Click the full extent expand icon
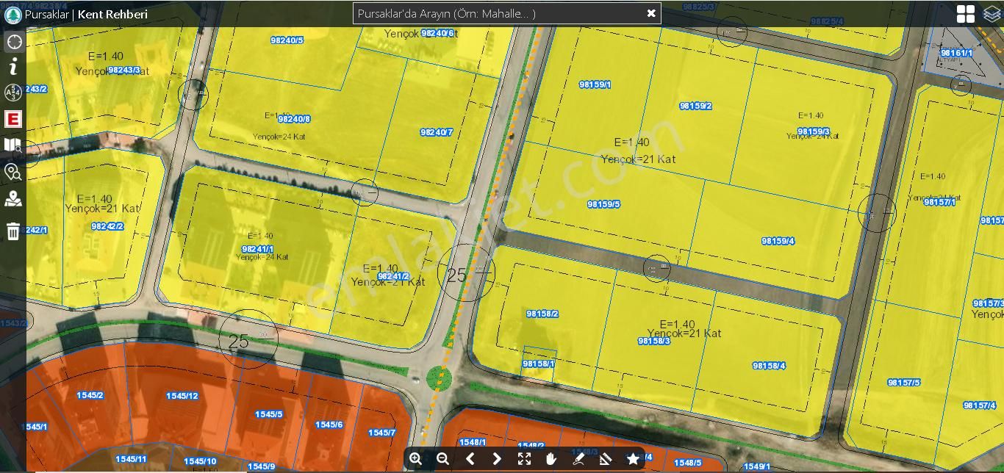This screenshot has height=473, width=1004. pyautogui.click(x=524, y=459)
